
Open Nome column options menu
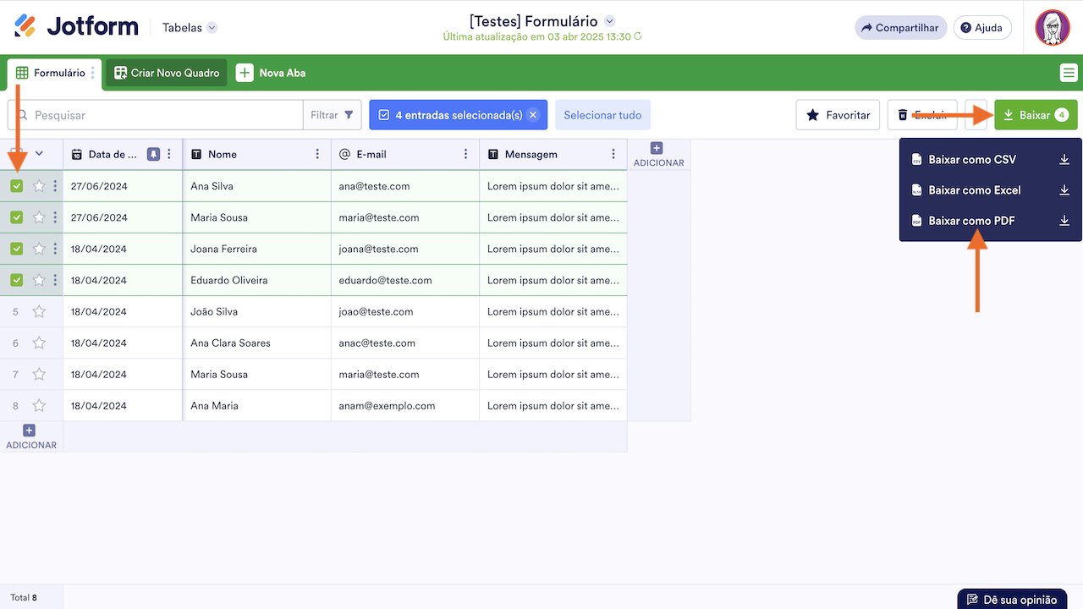(x=317, y=154)
